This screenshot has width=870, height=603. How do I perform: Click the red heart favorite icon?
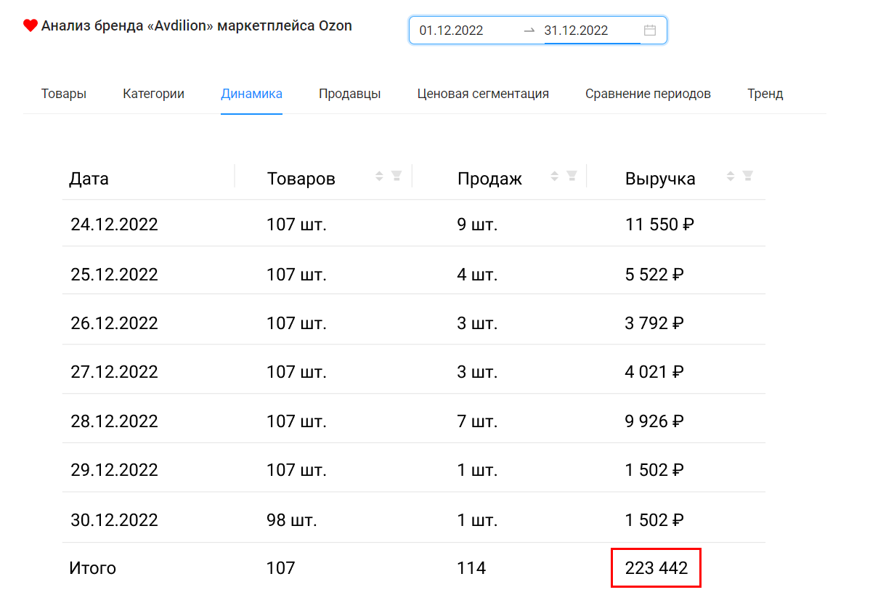(x=30, y=25)
